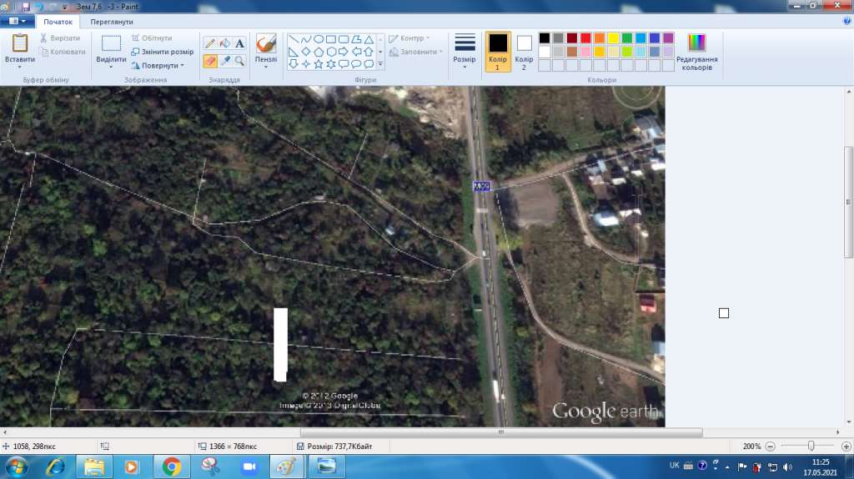Pick the Color picker eyedropper tool
This screenshot has width=854, height=479.
225,61
